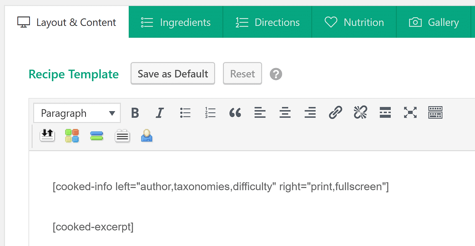Toggle italic formatting
The height and width of the screenshot is (246, 475).
coord(160,113)
